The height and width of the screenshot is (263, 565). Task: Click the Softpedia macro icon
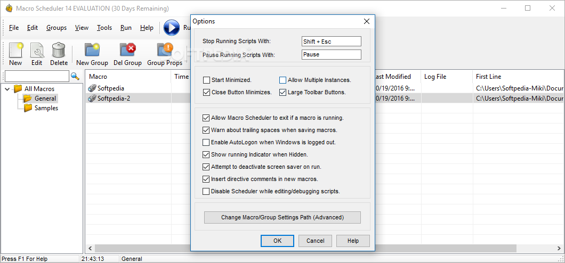[93, 88]
